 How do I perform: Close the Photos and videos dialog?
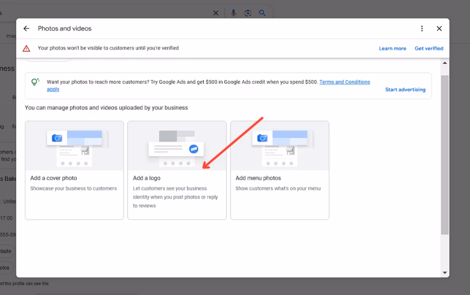439,29
